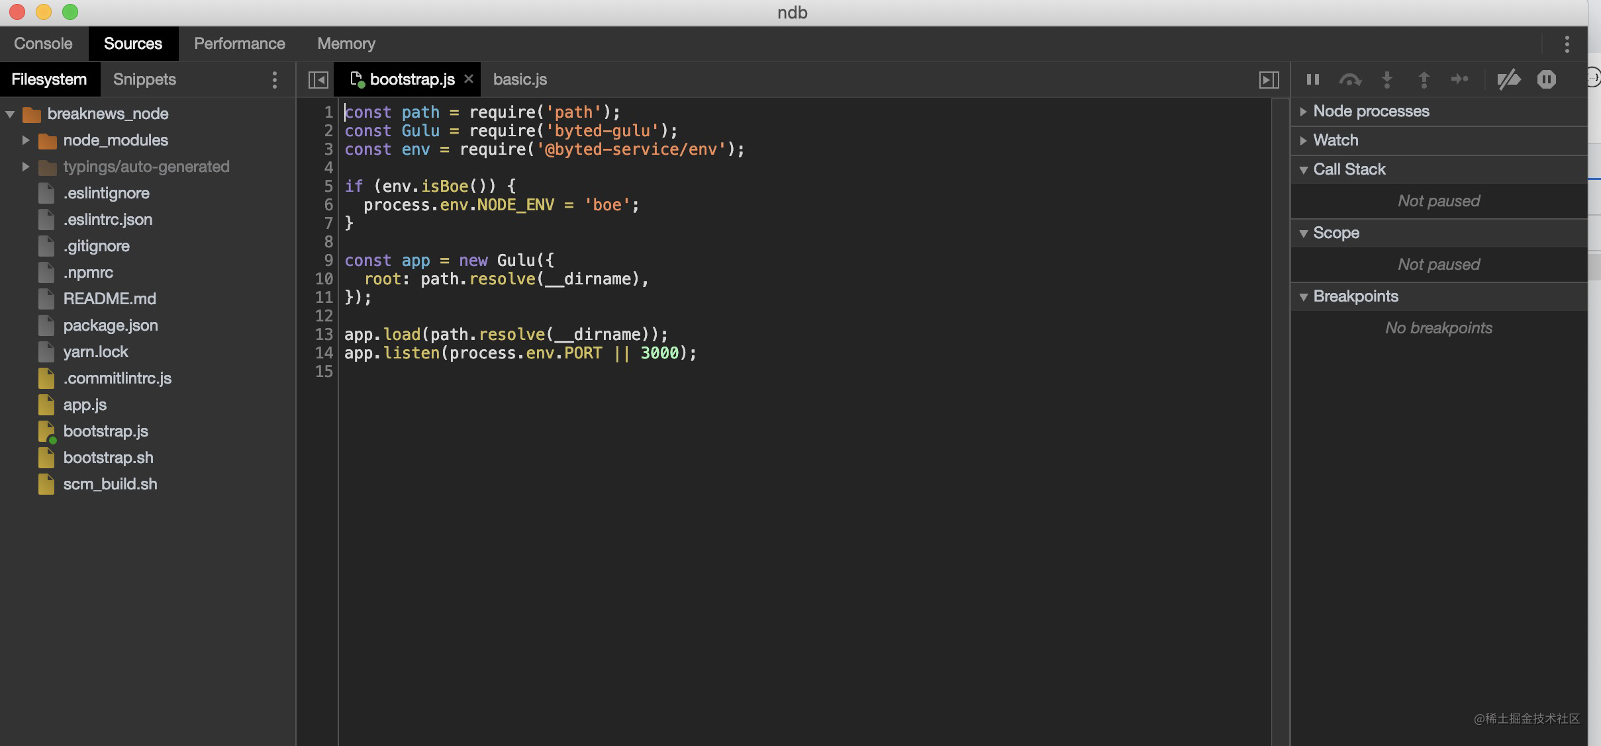Open .eslintignore file
The image size is (1601, 746).
(106, 193)
